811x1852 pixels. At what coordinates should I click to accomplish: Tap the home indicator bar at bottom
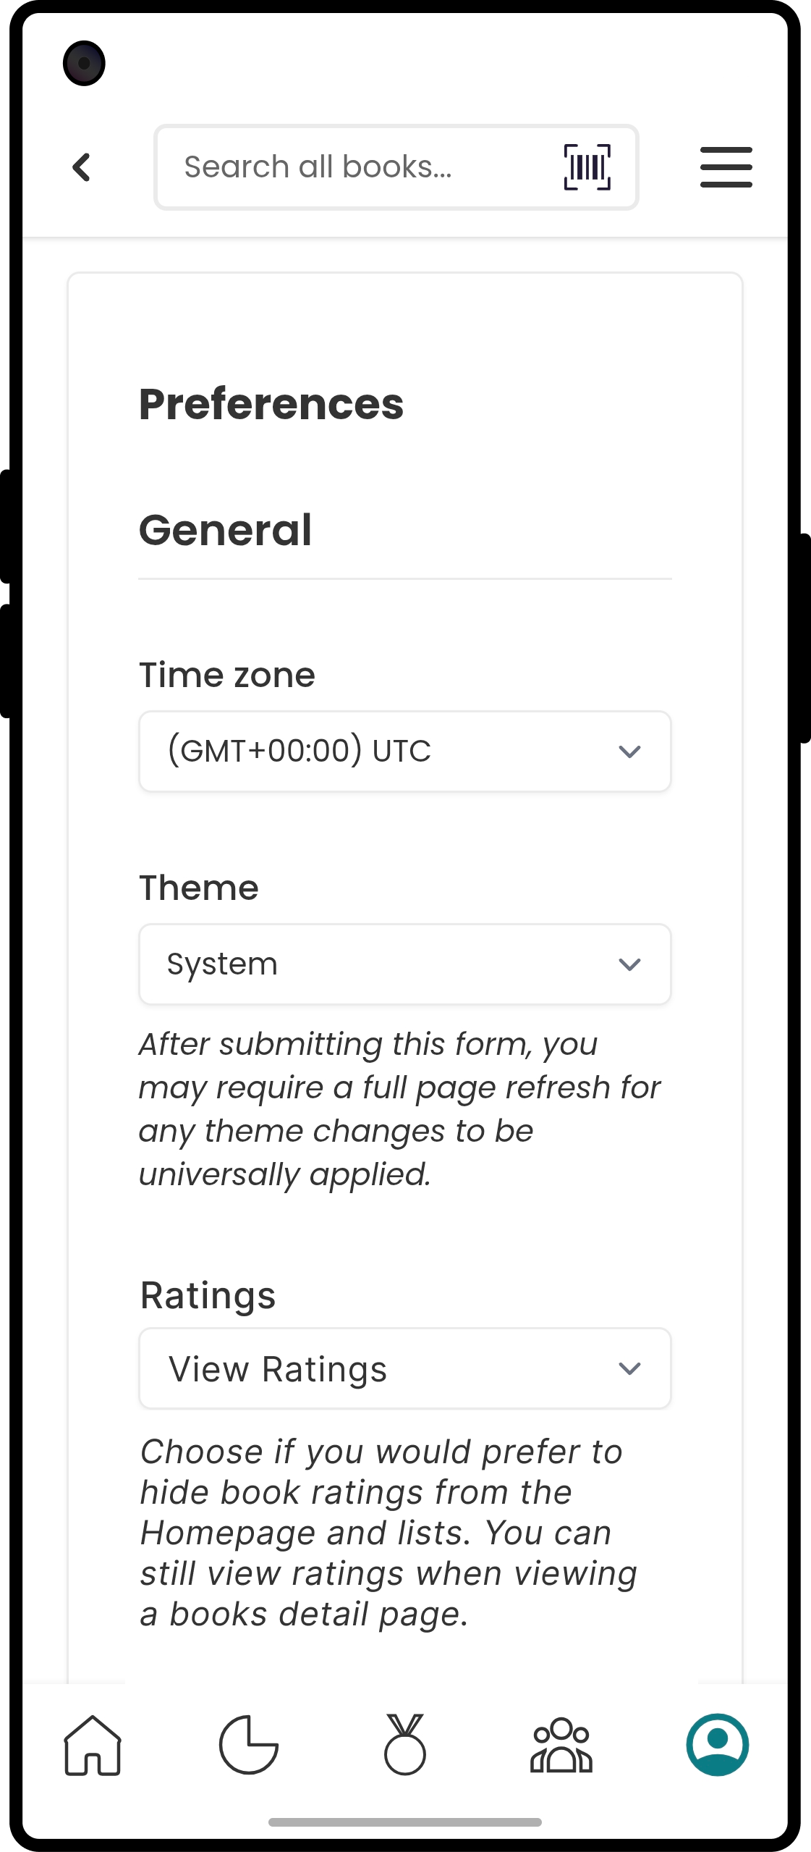pos(405,1822)
